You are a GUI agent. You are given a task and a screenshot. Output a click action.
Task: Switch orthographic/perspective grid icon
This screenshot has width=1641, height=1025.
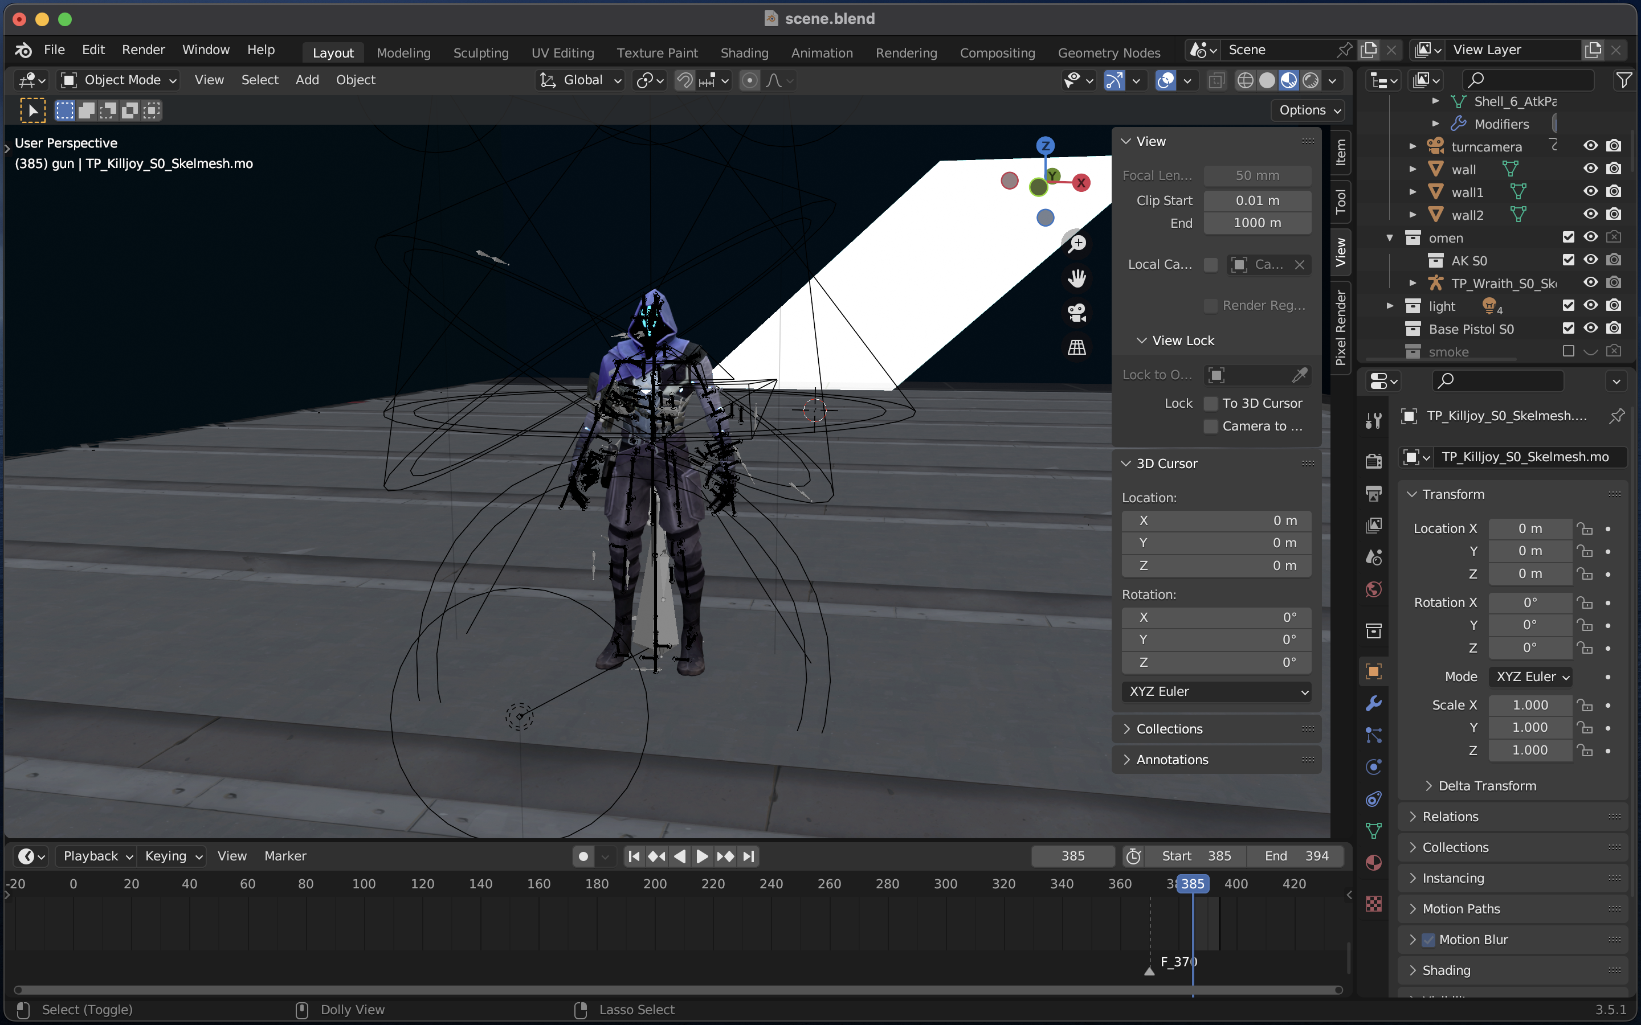1077,347
